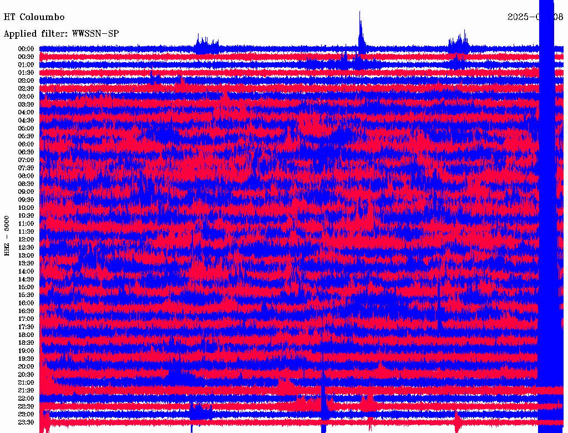Click the 02:00 time label

(x=26, y=81)
